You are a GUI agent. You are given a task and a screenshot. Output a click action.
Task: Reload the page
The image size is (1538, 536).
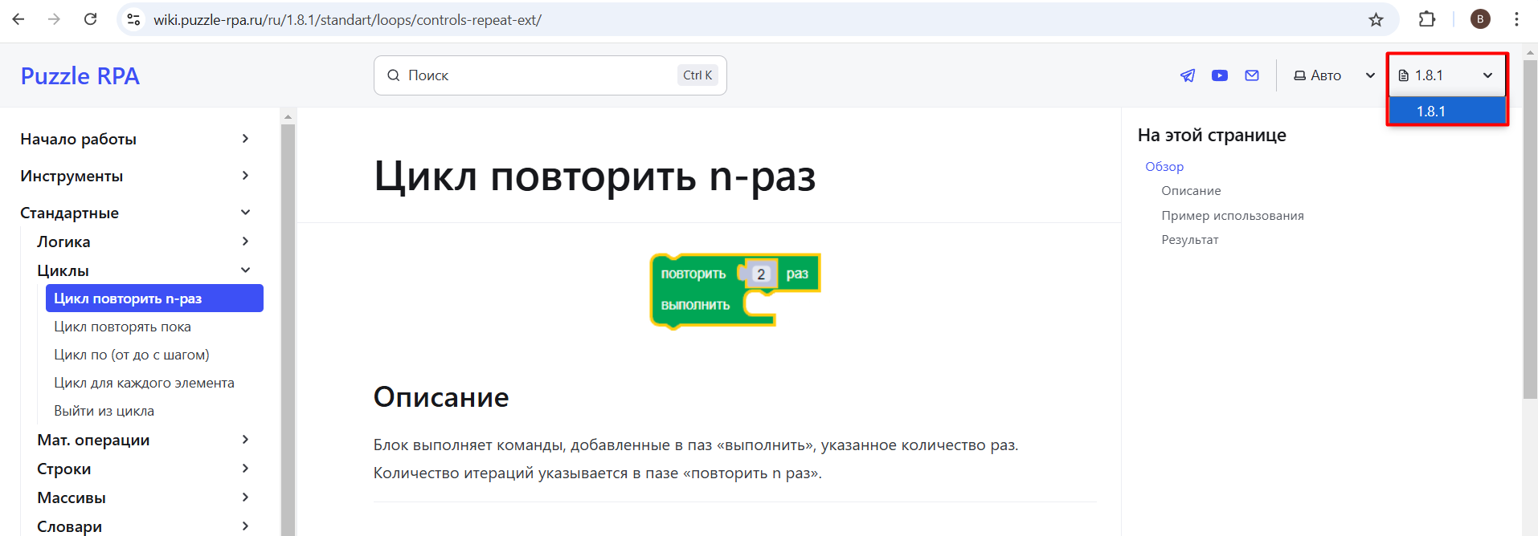(90, 19)
